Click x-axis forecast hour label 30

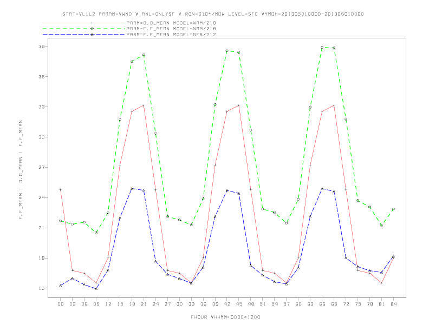tap(179, 304)
